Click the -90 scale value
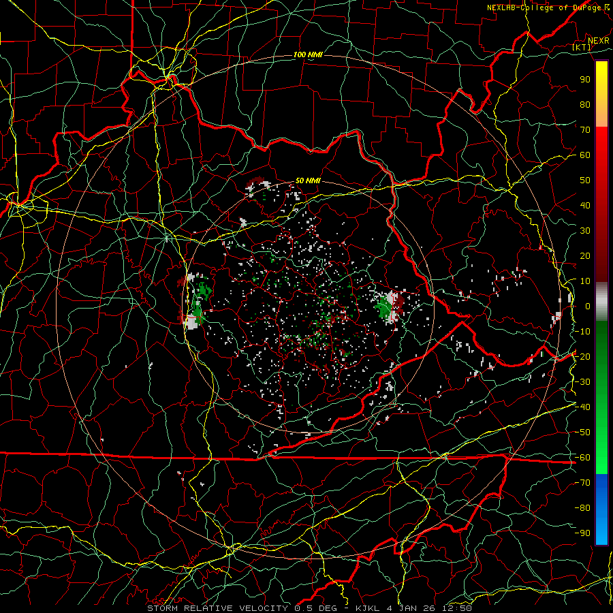Screen dimensions: 613x613 coord(582,533)
